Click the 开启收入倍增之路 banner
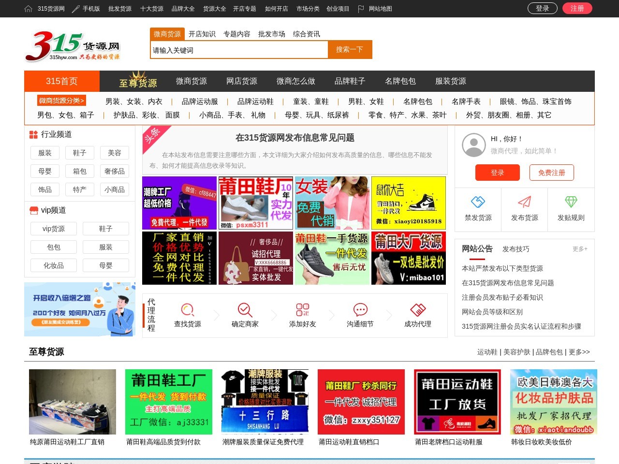 coord(80,309)
